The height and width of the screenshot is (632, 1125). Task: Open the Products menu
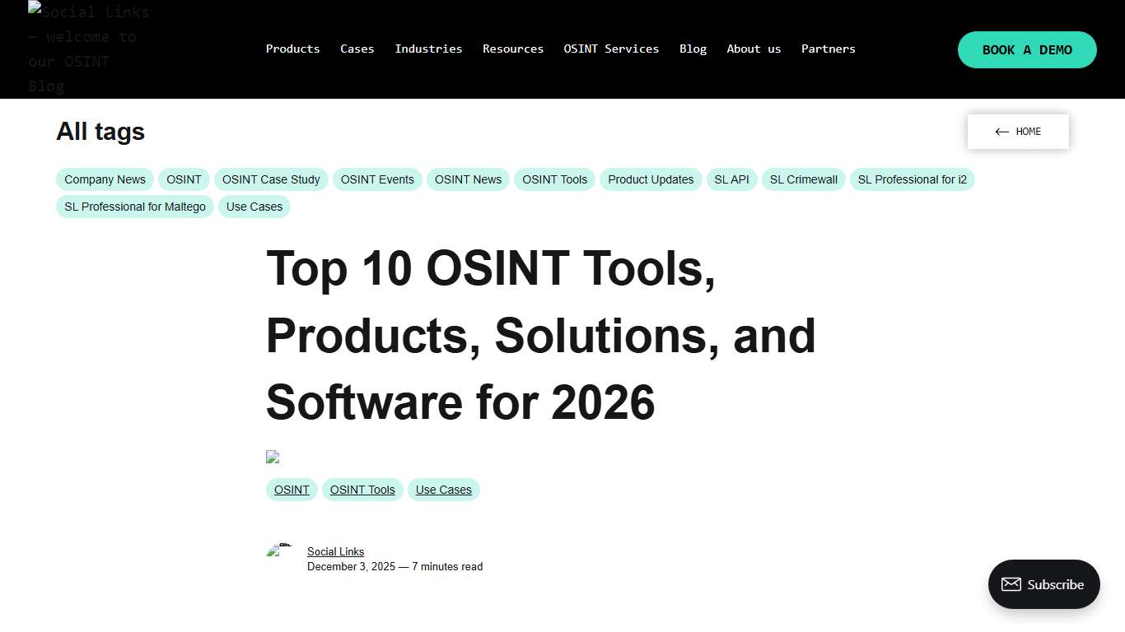[x=292, y=49]
